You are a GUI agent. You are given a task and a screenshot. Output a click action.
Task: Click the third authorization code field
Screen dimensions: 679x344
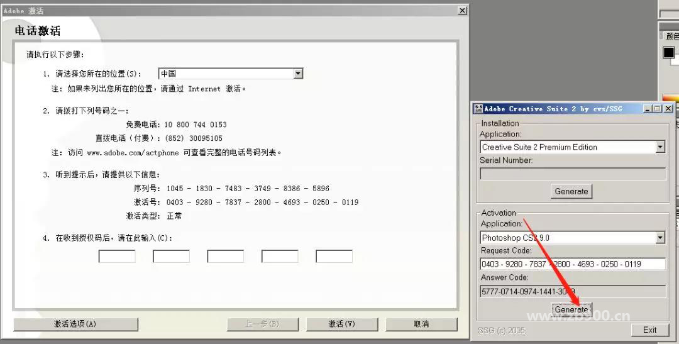[x=225, y=256]
